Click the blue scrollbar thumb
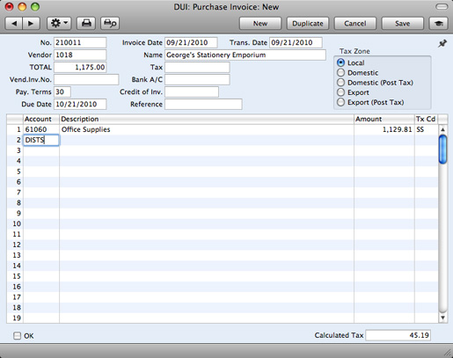 [442, 149]
